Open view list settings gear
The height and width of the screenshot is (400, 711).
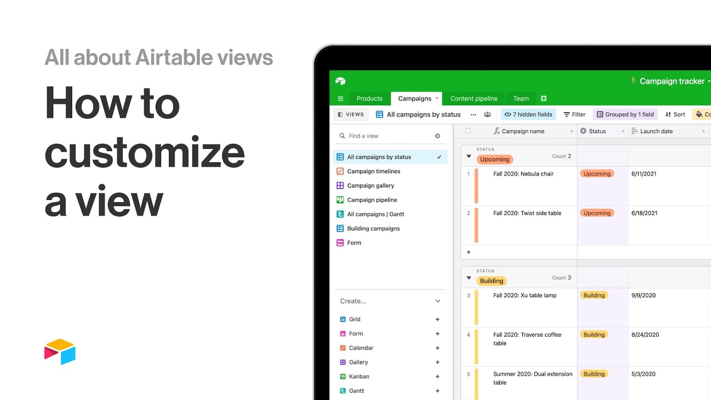coord(437,136)
